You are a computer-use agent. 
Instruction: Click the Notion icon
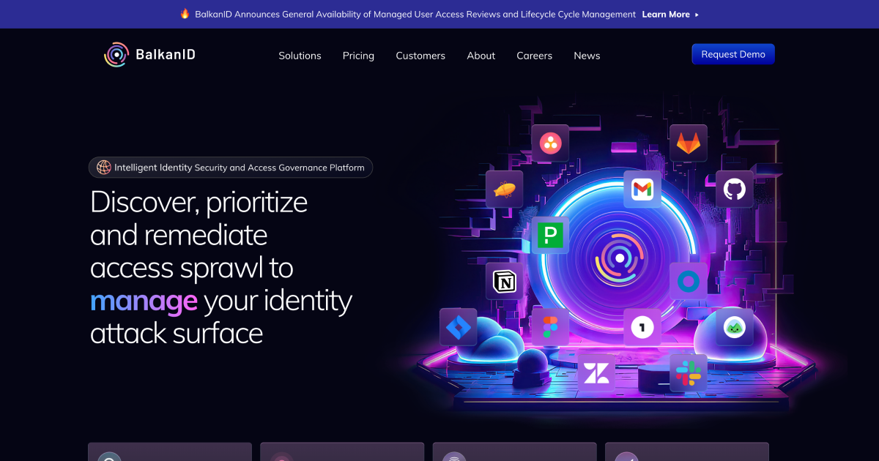[504, 281]
